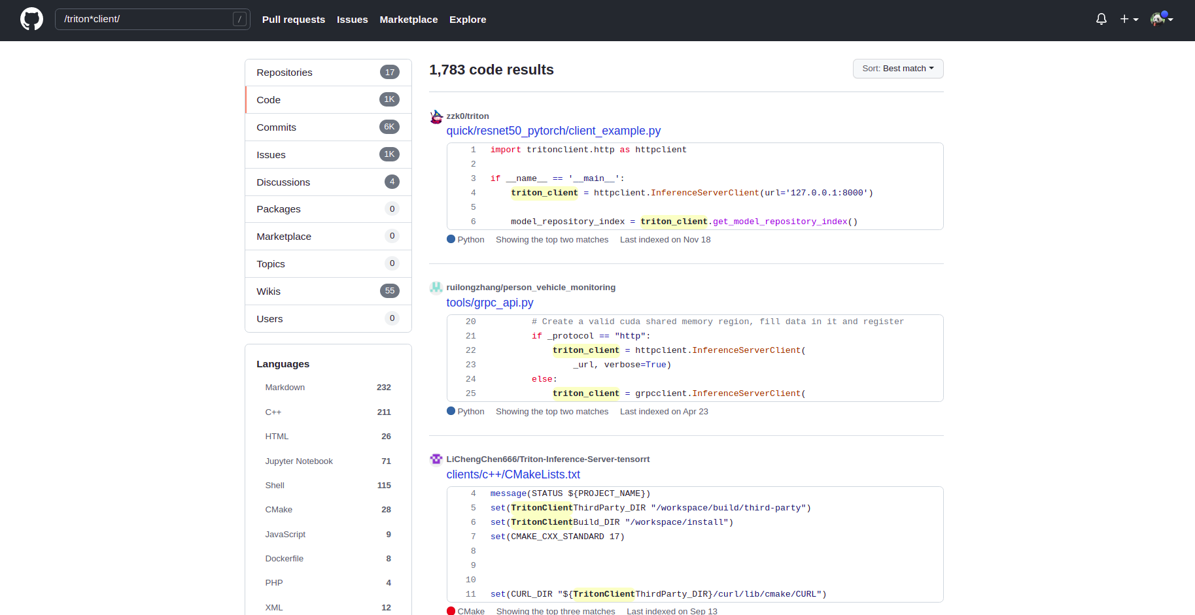Screen dimensions: 1195x615
Task: Open Sort: Best match dropdown
Action: [898, 69]
